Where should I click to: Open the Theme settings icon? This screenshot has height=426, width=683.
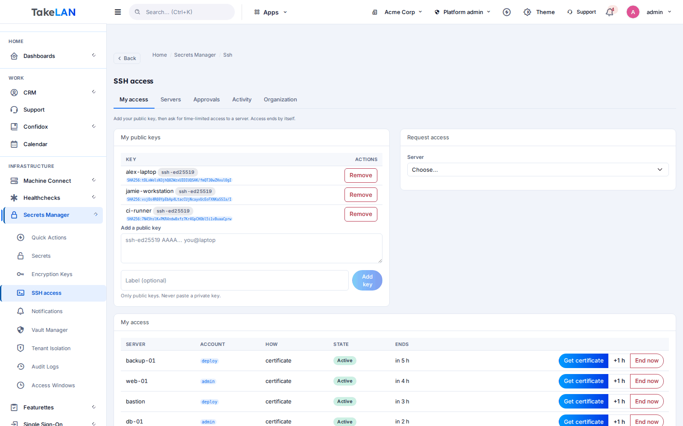(527, 12)
